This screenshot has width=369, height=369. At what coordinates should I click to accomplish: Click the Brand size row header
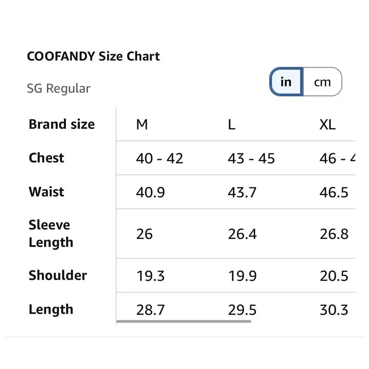click(62, 124)
